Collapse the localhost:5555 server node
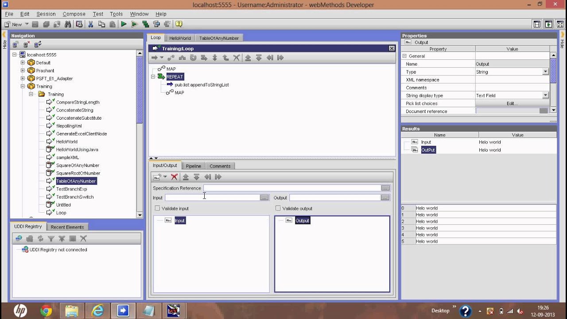 [x=15, y=55]
